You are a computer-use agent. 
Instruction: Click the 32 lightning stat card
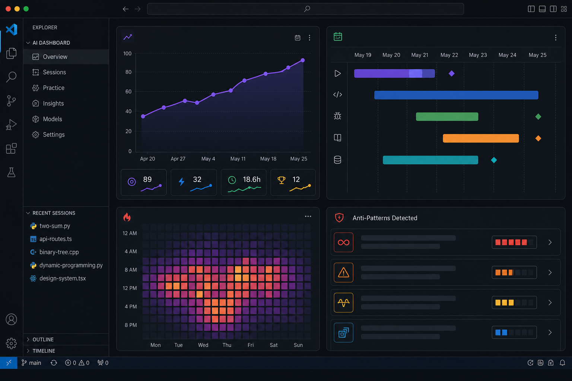(x=194, y=182)
